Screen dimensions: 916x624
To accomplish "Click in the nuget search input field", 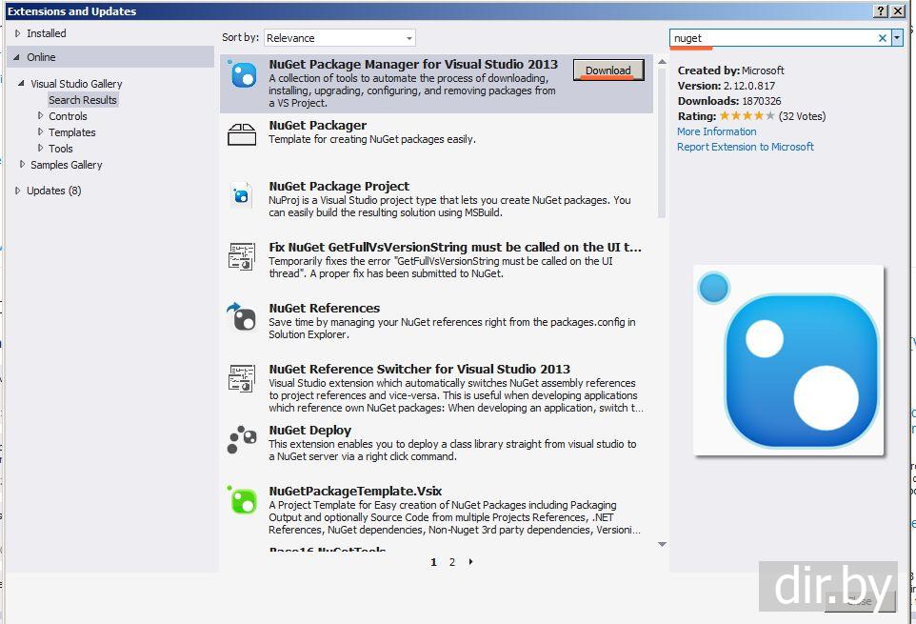I will point(771,38).
